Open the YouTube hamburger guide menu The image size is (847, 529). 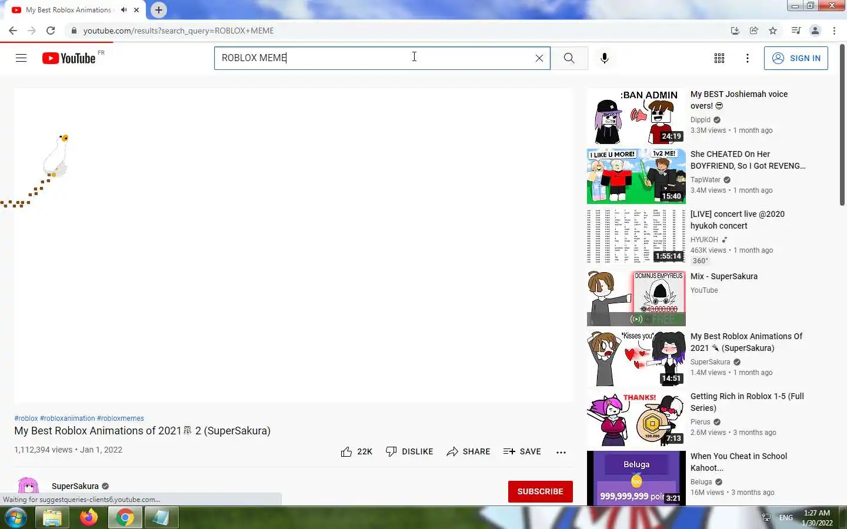(x=21, y=58)
